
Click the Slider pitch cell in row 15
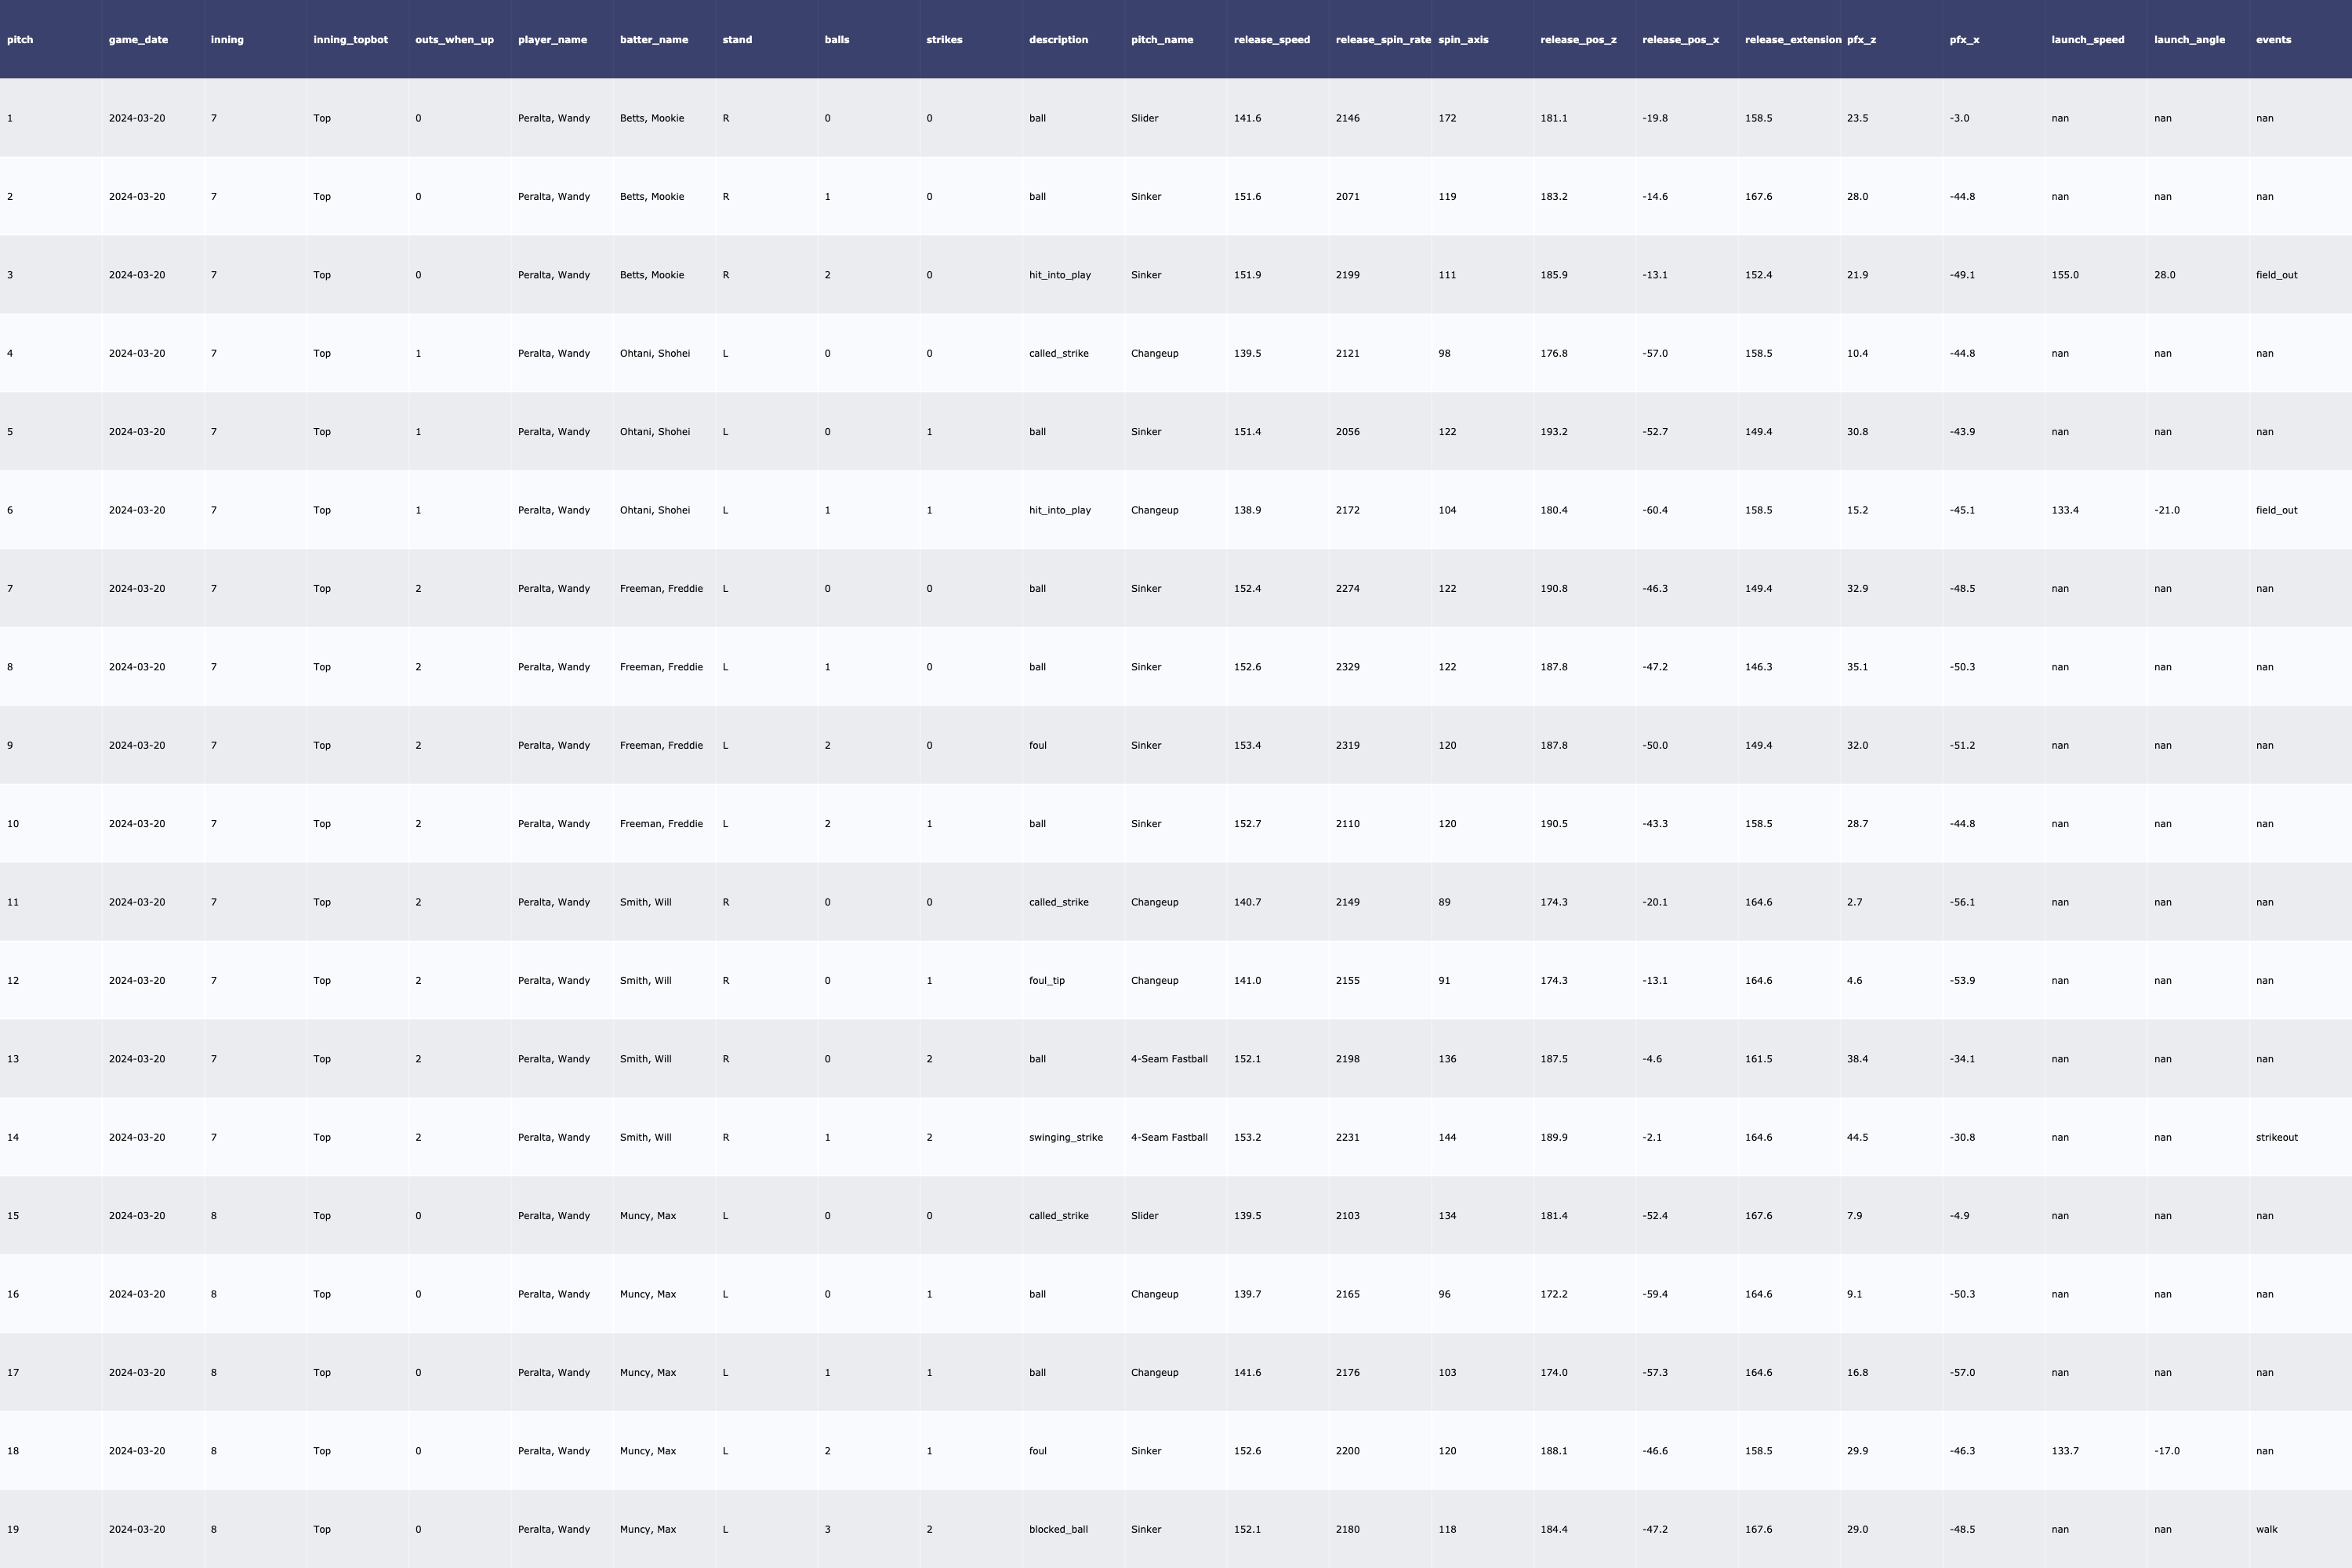pyautogui.click(x=1144, y=1216)
